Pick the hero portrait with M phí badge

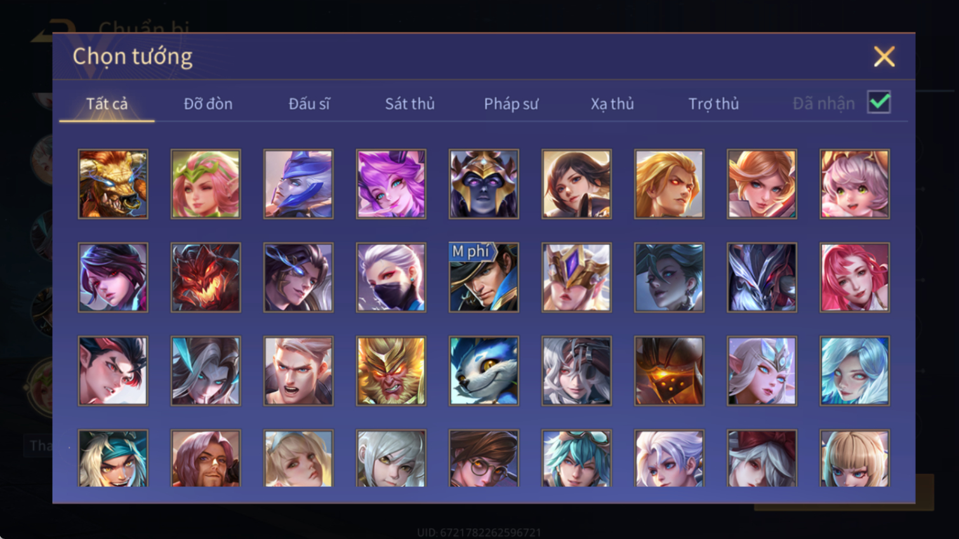484,277
